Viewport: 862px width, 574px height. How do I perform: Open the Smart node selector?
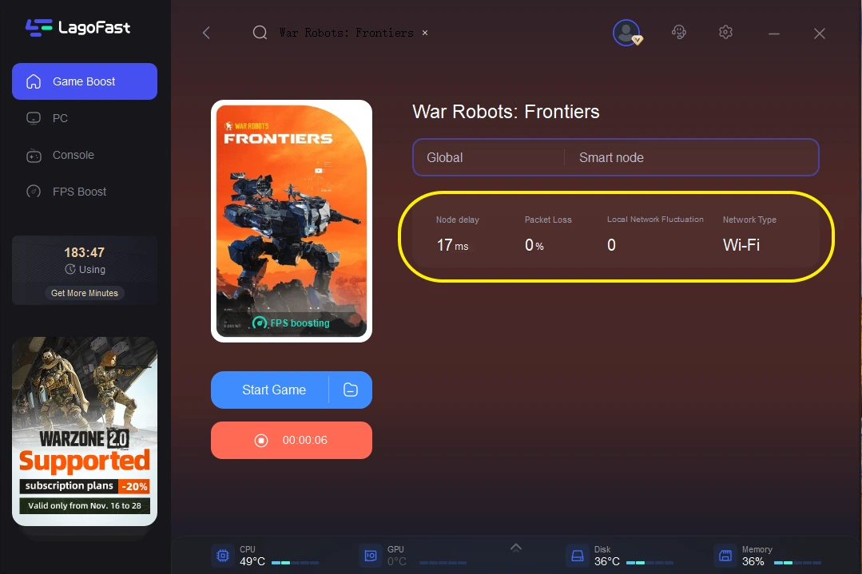coord(691,157)
